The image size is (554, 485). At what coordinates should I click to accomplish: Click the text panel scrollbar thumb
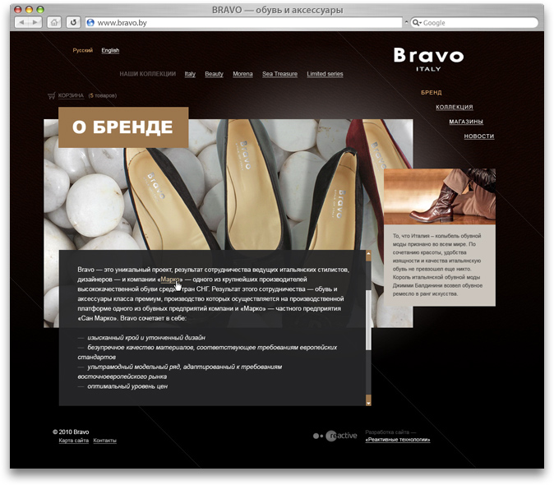point(368,320)
